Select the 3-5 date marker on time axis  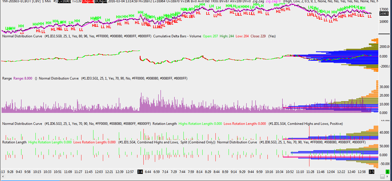[371, 172]
